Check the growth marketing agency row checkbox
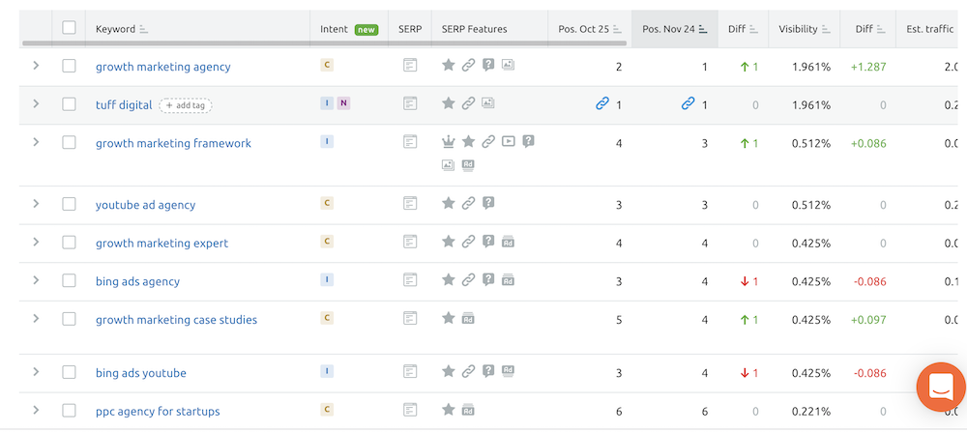This screenshot has height=432, width=967. pyautogui.click(x=69, y=66)
